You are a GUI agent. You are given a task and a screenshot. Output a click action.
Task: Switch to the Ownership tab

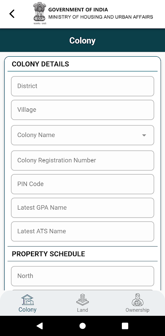137,303
